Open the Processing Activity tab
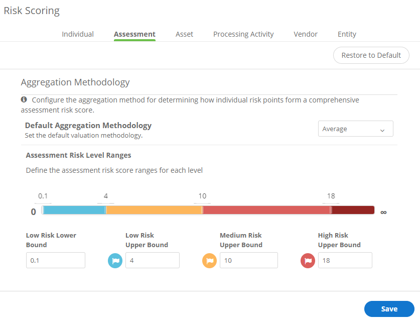Image resolution: width=420 pixels, height=322 pixels. pyautogui.click(x=243, y=34)
